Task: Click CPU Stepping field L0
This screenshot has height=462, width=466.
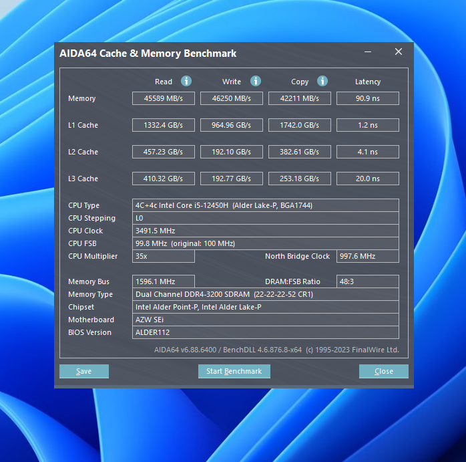Action: 266,218
